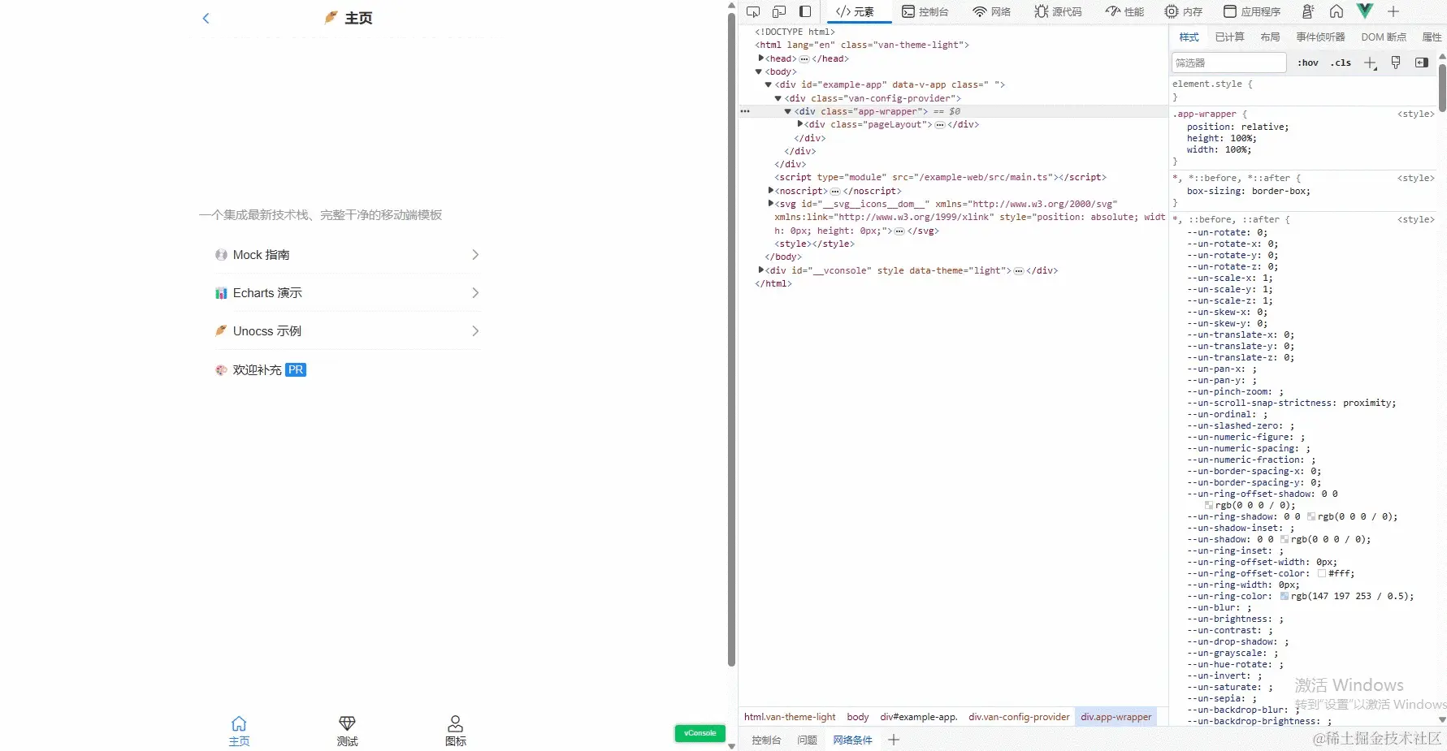Click the vConsole button
Image resolution: width=1447 pixels, height=751 pixels.
click(x=700, y=732)
